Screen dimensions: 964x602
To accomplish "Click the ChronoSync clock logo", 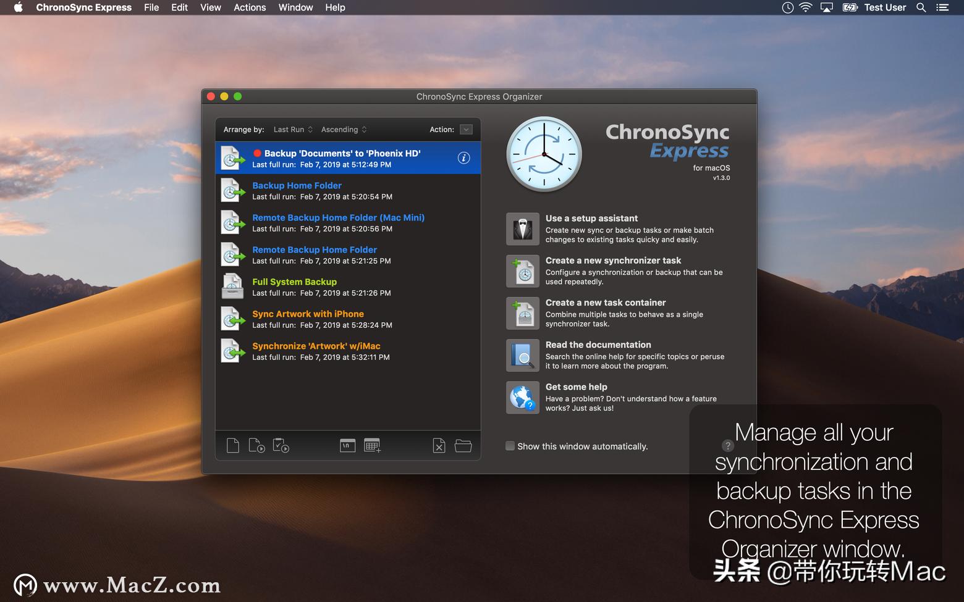I will pos(544,154).
